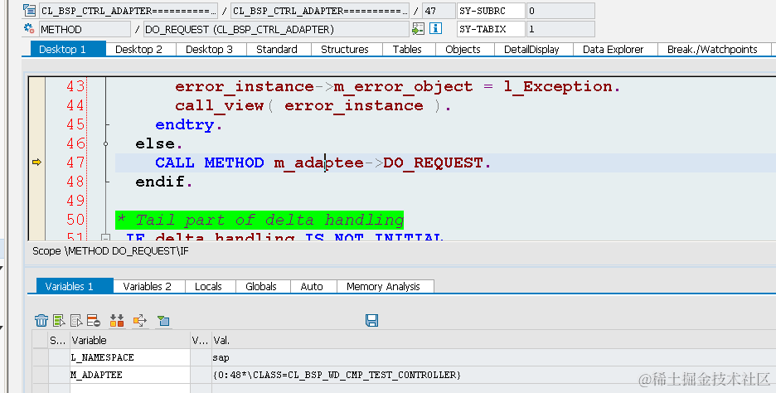This screenshot has height=393, width=776.
Task: Click the grey document-with-arrow icon in variables toolbar
Action: click(x=76, y=320)
